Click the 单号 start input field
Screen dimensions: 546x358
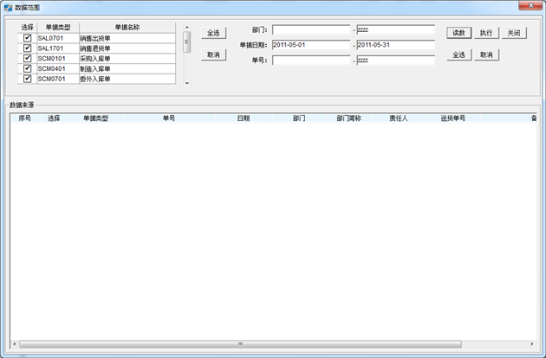pyautogui.click(x=311, y=61)
